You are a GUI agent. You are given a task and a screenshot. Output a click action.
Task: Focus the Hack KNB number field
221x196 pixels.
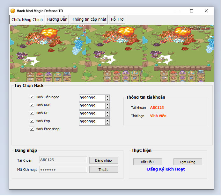click(x=92, y=106)
